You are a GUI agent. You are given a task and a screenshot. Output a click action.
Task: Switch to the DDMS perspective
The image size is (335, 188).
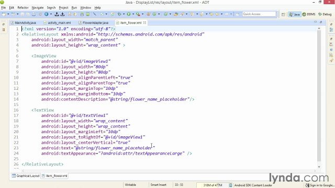click(309, 14)
